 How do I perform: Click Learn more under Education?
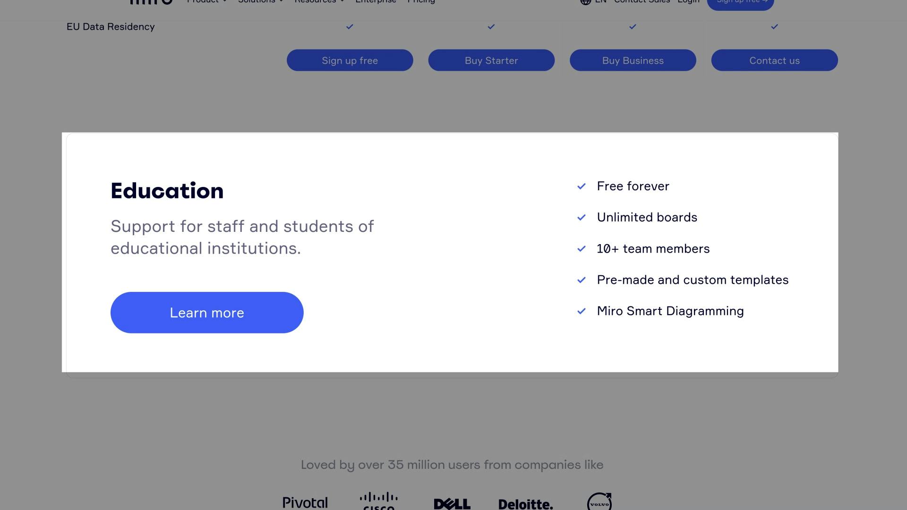click(207, 312)
